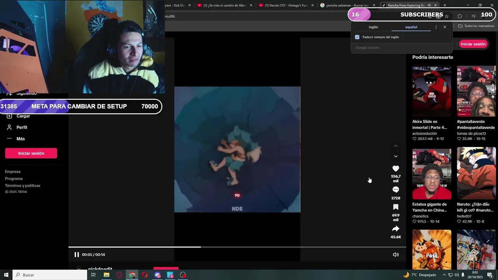
Task: Share the video via the arrow icon
Action: point(396,229)
